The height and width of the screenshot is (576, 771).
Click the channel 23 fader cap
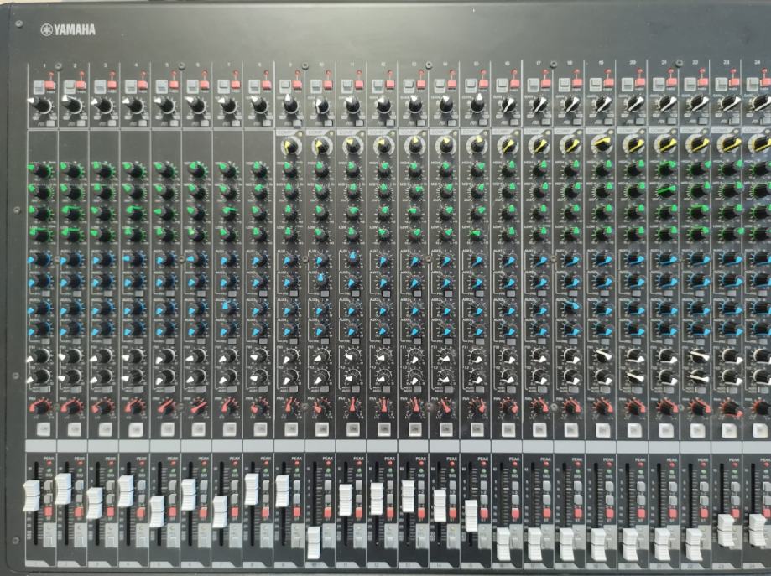(x=726, y=530)
